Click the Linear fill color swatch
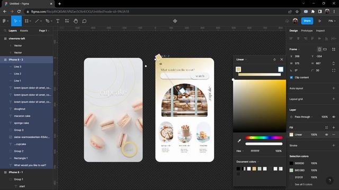 coord(291,135)
